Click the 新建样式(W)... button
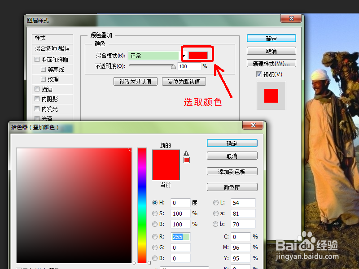Viewport: 359px width, 269px height. [x=271, y=63]
